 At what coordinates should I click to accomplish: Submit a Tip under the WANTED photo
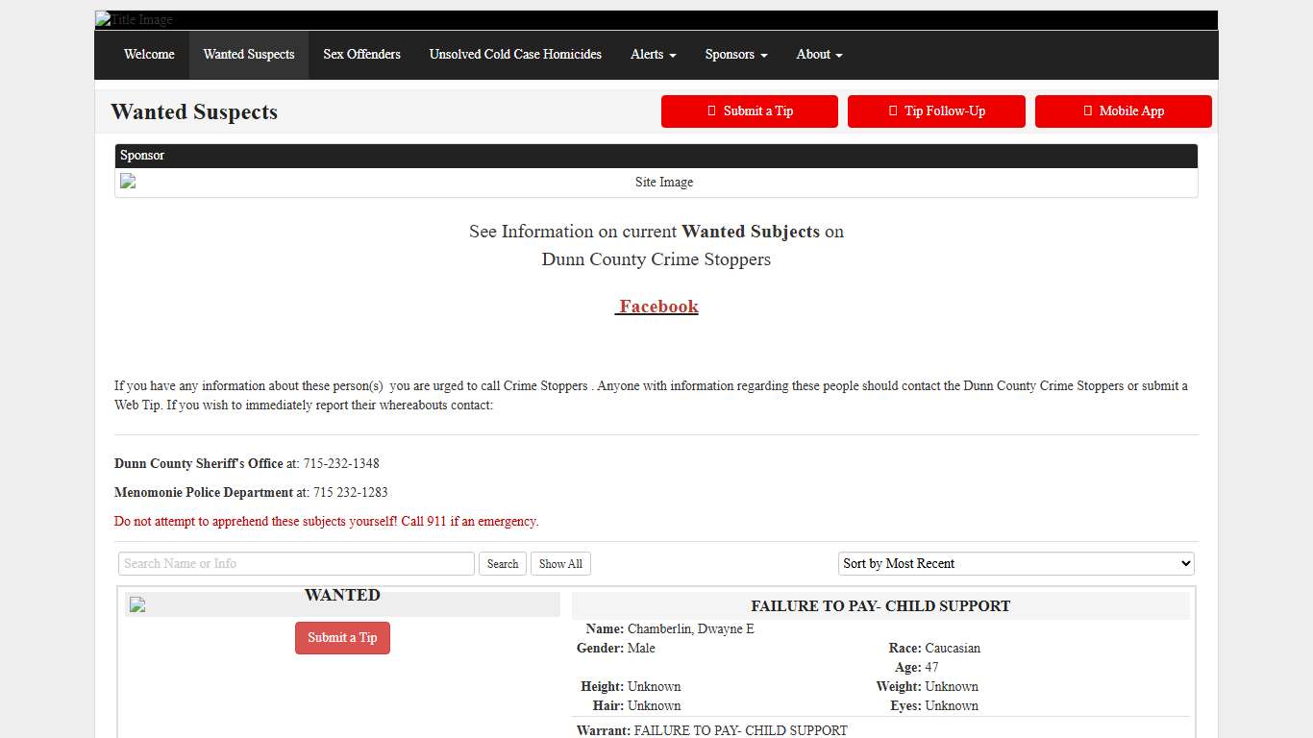[342, 638]
